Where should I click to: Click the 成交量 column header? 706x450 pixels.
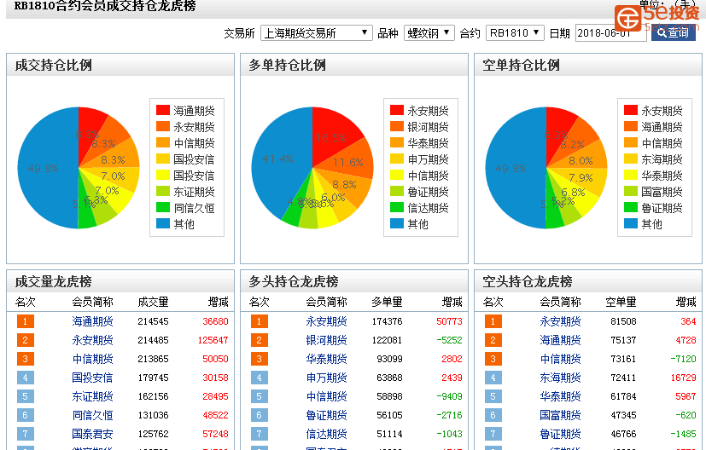point(153,302)
